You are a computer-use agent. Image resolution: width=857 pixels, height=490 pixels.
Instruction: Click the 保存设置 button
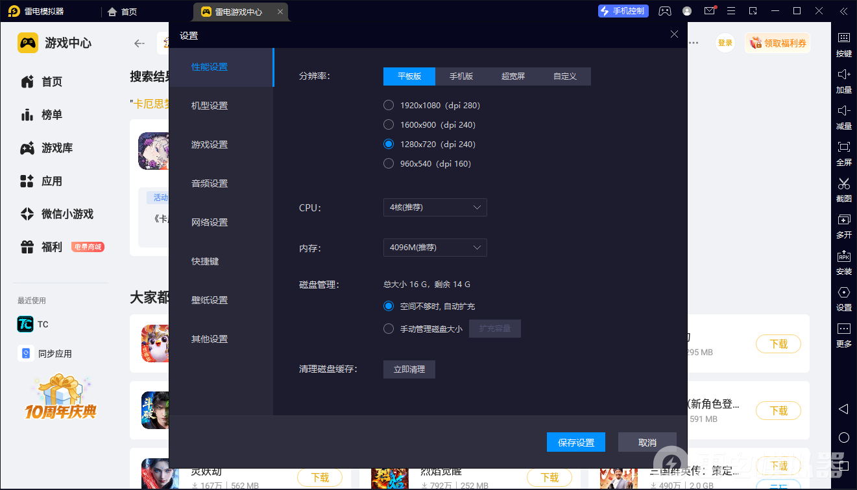click(576, 442)
